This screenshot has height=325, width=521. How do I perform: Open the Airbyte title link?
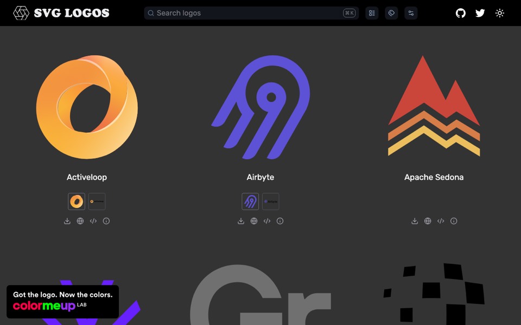click(x=260, y=177)
